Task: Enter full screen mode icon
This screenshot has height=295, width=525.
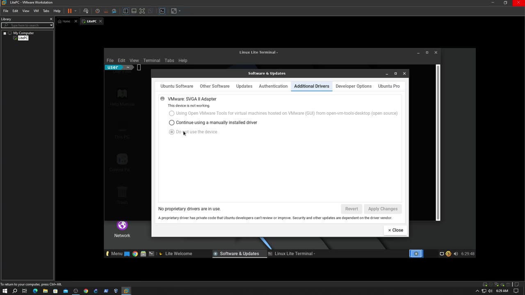Action: (x=142, y=11)
